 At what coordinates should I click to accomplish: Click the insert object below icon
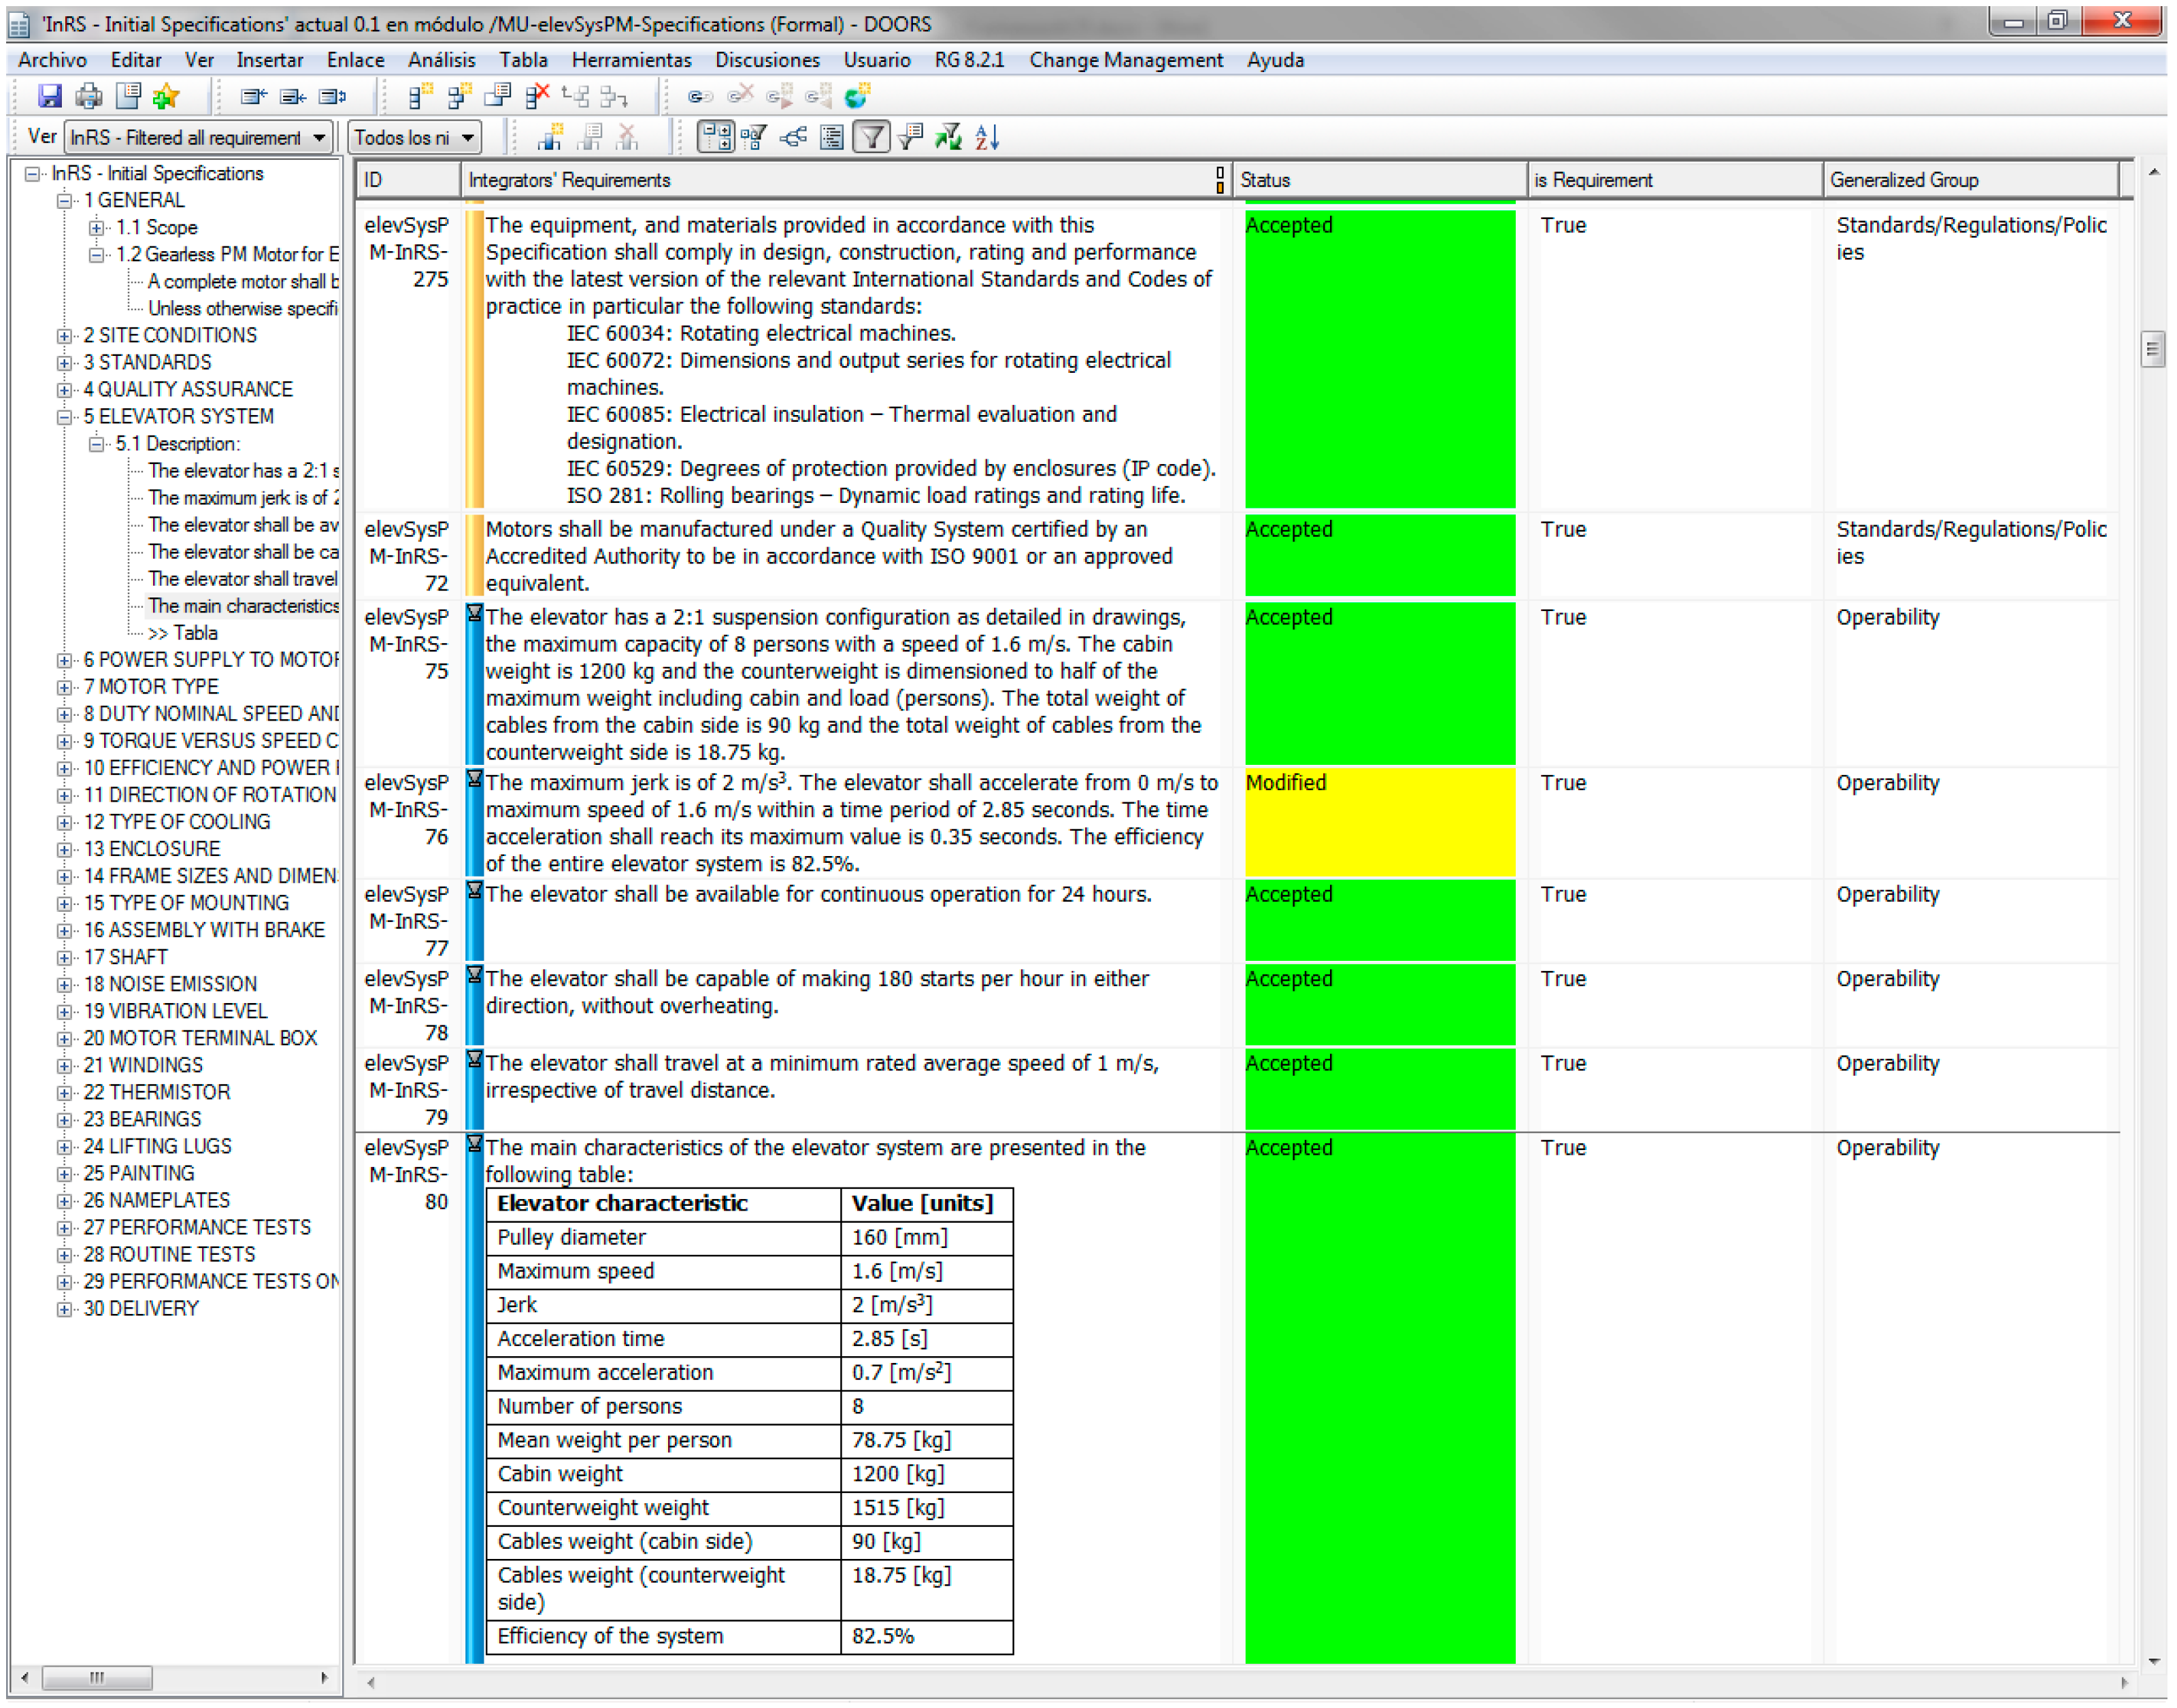tap(459, 96)
